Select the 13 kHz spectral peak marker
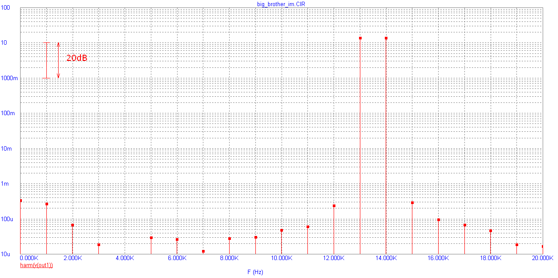Image resolution: width=558 pixels, height=278 pixels. pyautogui.click(x=360, y=38)
